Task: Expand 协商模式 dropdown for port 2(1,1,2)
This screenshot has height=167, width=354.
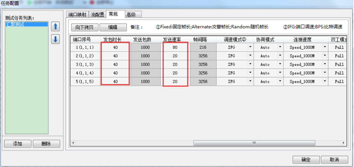Action: coord(280,56)
